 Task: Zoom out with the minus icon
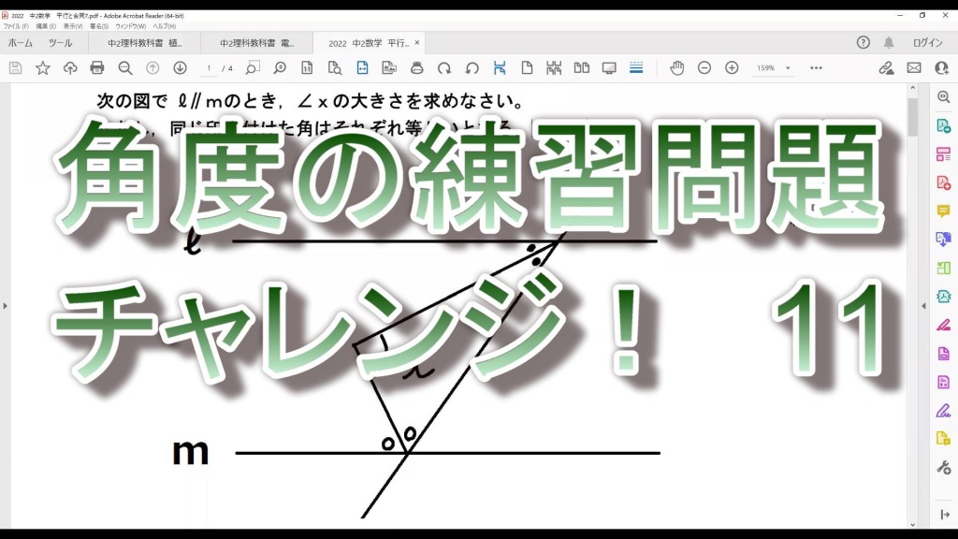coord(704,68)
